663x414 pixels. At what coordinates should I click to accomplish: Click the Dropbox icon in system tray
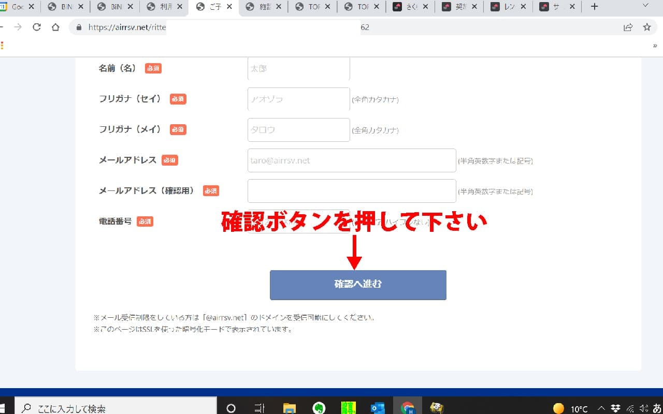[x=615, y=408]
